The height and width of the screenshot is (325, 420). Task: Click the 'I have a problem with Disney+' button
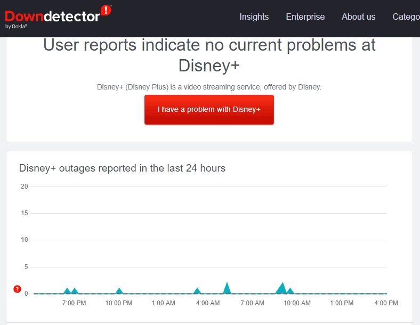point(209,110)
